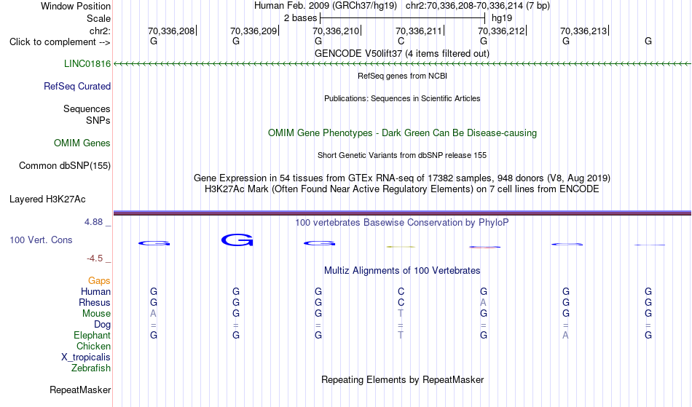Click the Elephant row's pale A base
This screenshot has height=407, width=692.
pos(565,335)
